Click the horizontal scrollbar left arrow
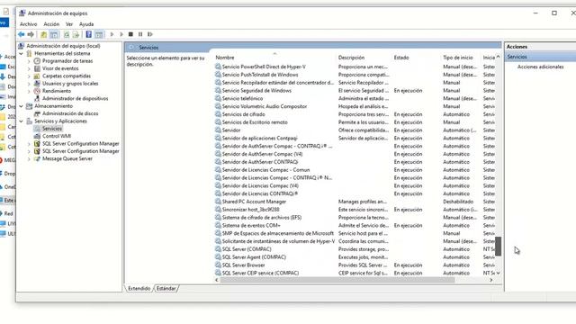The width and height of the screenshot is (576, 324). pyautogui.click(x=217, y=280)
